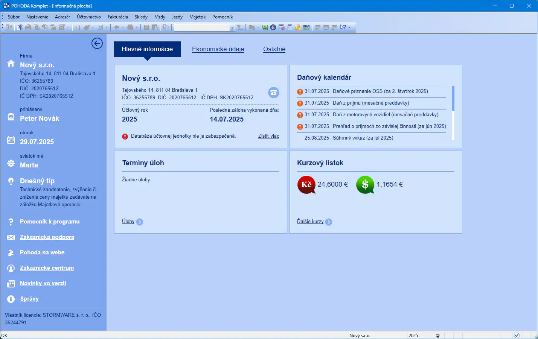This screenshot has height=339, width=538.
Task: Open the Ostatné tab
Action: coord(274,49)
